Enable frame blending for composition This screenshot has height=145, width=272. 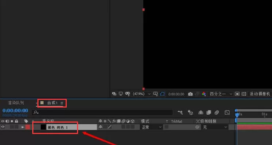209,113
